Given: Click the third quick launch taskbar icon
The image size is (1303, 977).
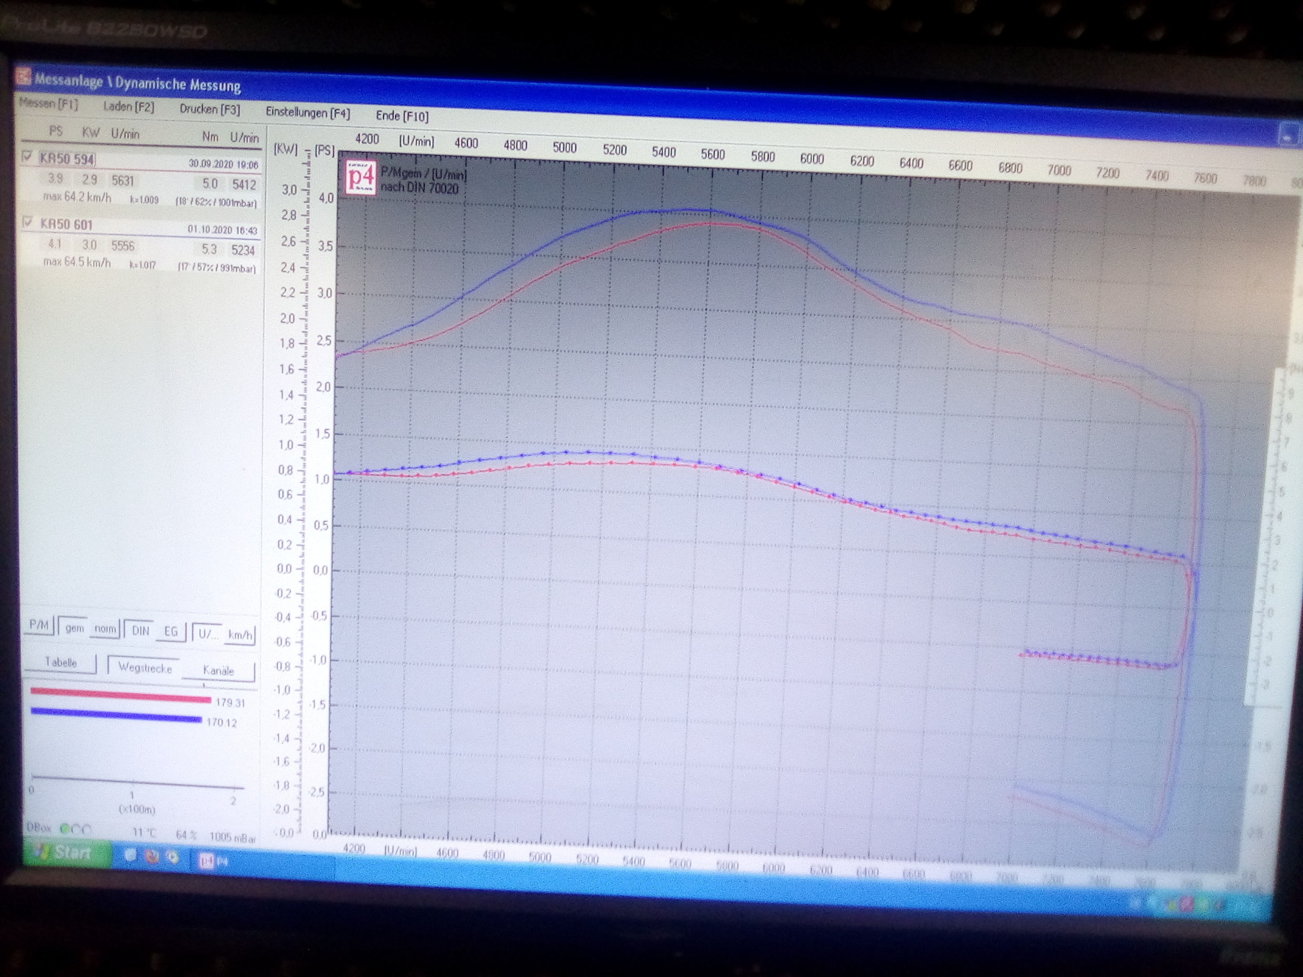Looking at the screenshot, I should click(x=172, y=857).
